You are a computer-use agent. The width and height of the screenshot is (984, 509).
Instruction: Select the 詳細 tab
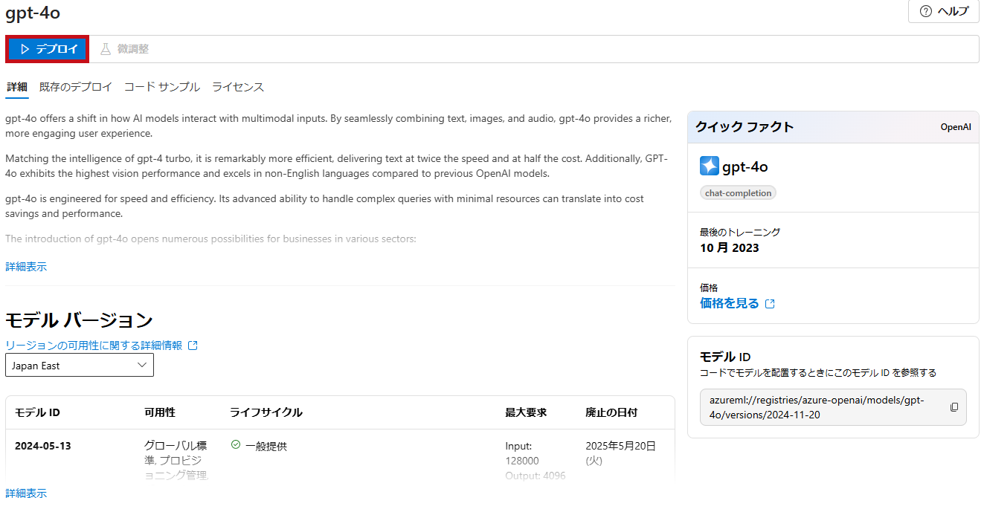click(x=17, y=87)
